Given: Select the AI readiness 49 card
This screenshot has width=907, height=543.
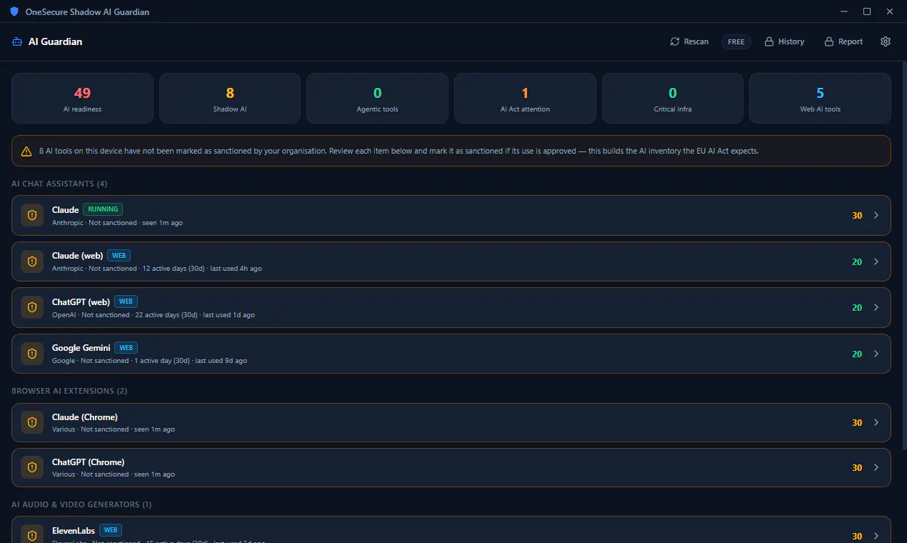Looking at the screenshot, I should [82, 98].
